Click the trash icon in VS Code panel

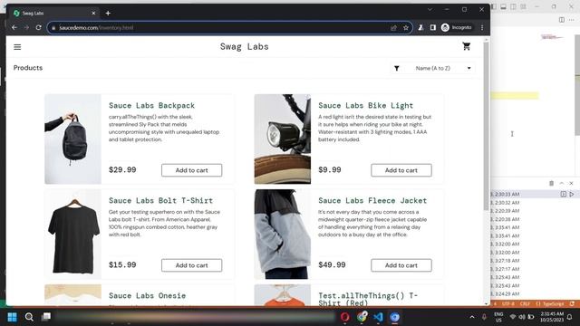point(552,183)
